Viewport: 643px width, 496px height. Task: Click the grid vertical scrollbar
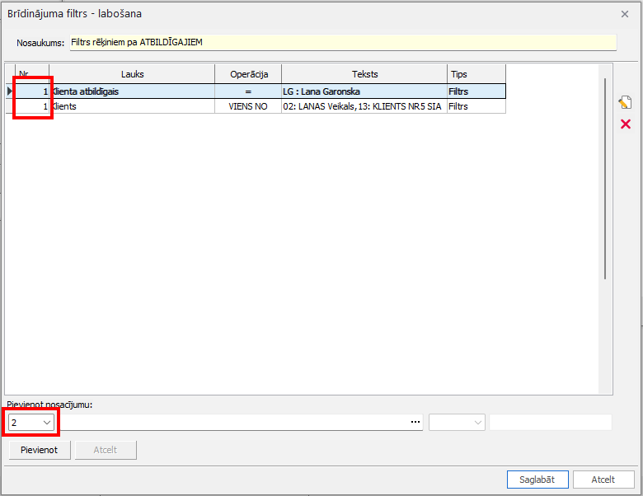click(x=605, y=179)
